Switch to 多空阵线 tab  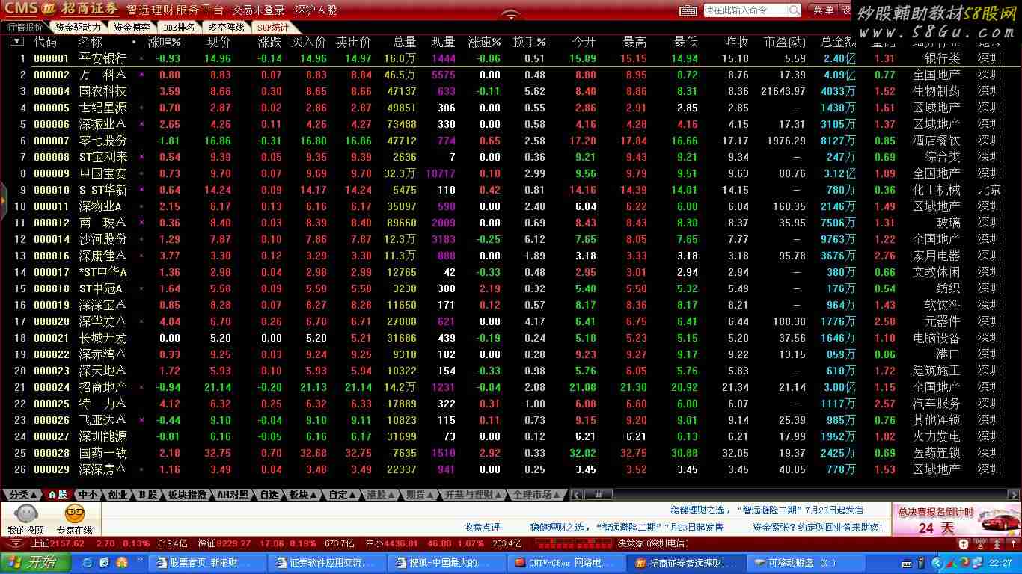(226, 27)
